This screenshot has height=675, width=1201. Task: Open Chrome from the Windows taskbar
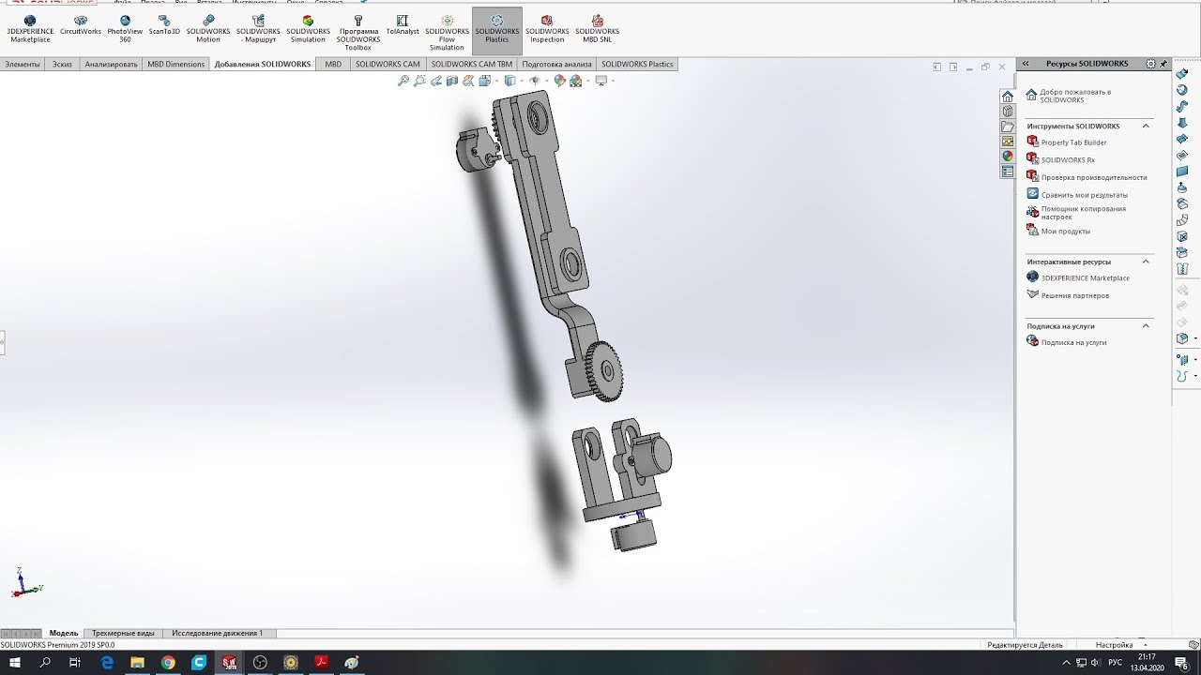(x=168, y=663)
